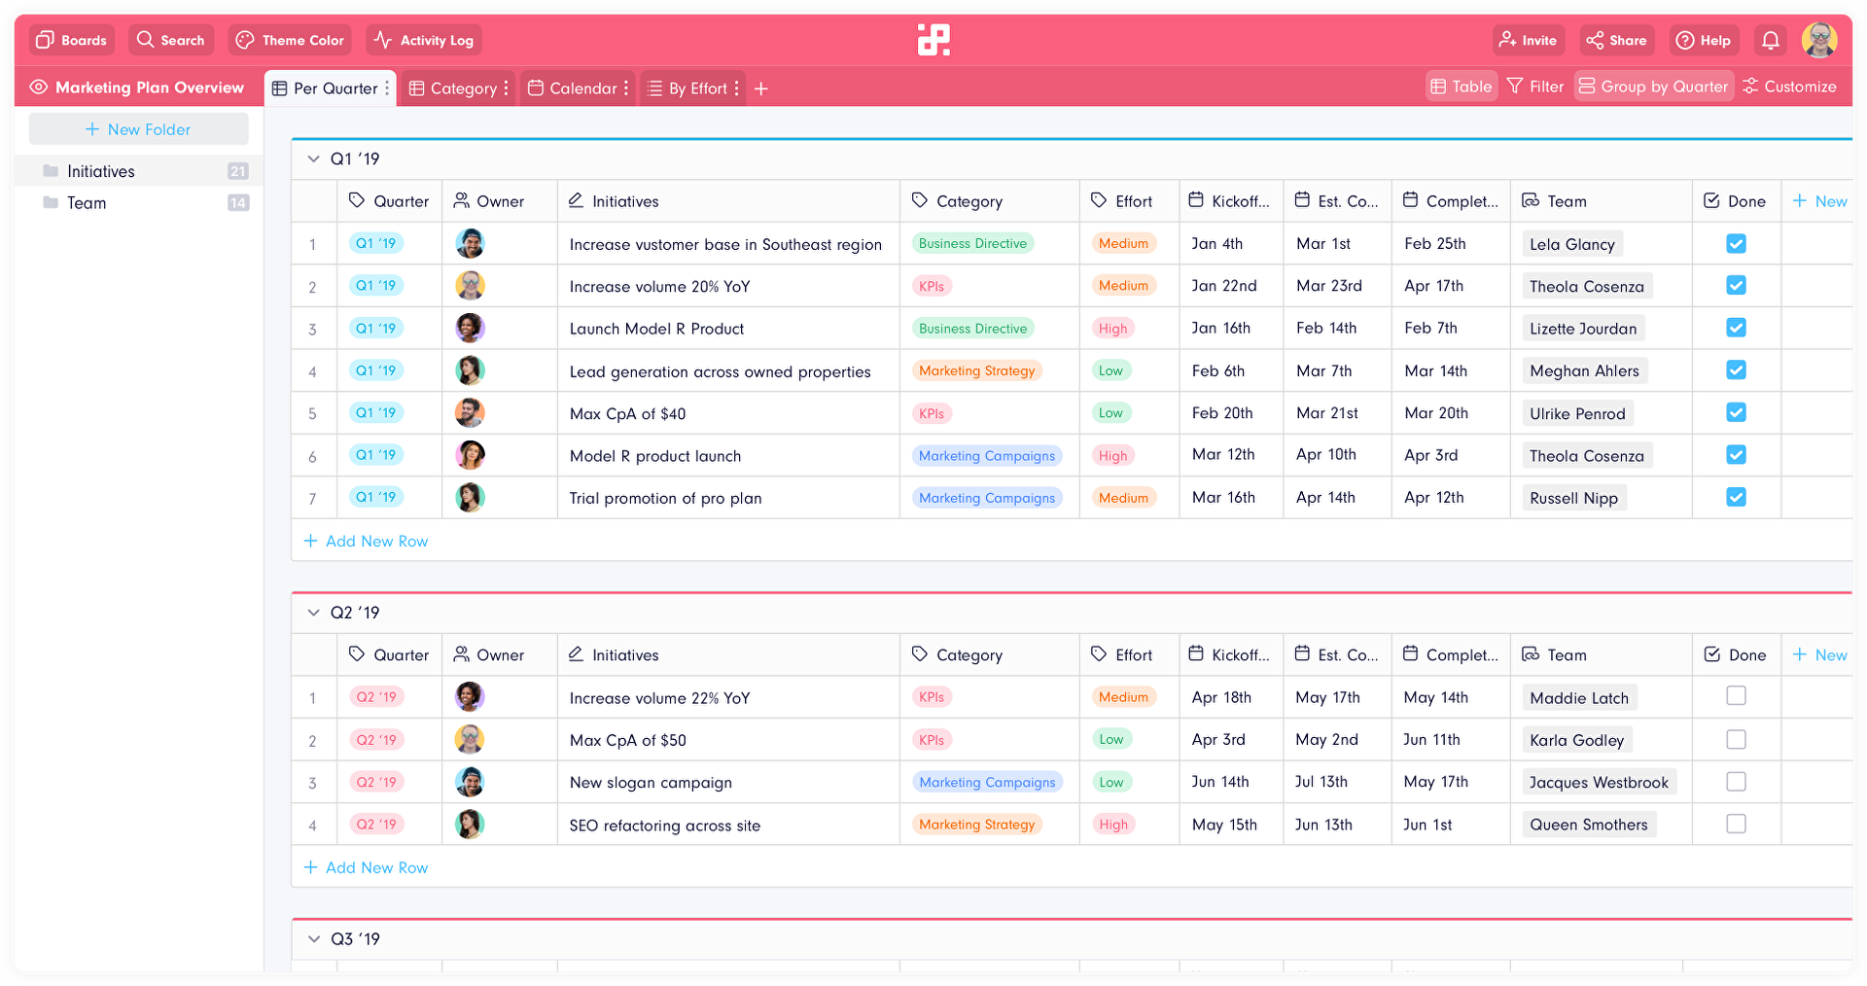Collapse the Q2 '19 section
The height and width of the screenshot is (986, 1867).
point(313,613)
